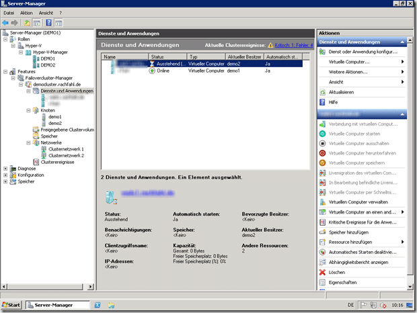This screenshot has height=313, width=417.
Task: Click the Aktualisieren refresh icon in Aktionen
Action: click(x=322, y=92)
